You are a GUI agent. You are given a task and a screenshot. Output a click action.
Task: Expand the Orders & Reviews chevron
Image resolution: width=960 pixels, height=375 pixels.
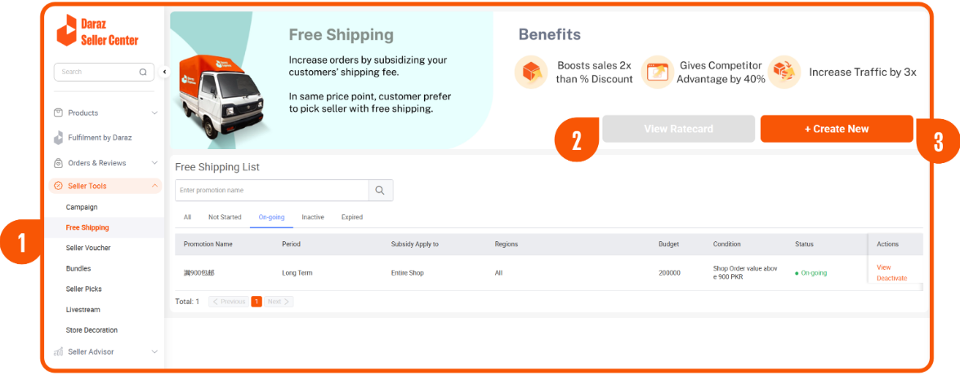(154, 163)
